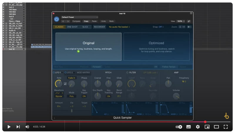Image resolution: width=235 pixels, height=134 pixels.
Task: Open the LP 12dB Lush filter type menu
Action: pyautogui.click(x=151, y=72)
